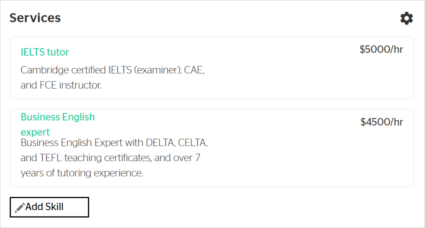Open the Services settings gear icon
This screenshot has width=425, height=228.
pos(407,18)
